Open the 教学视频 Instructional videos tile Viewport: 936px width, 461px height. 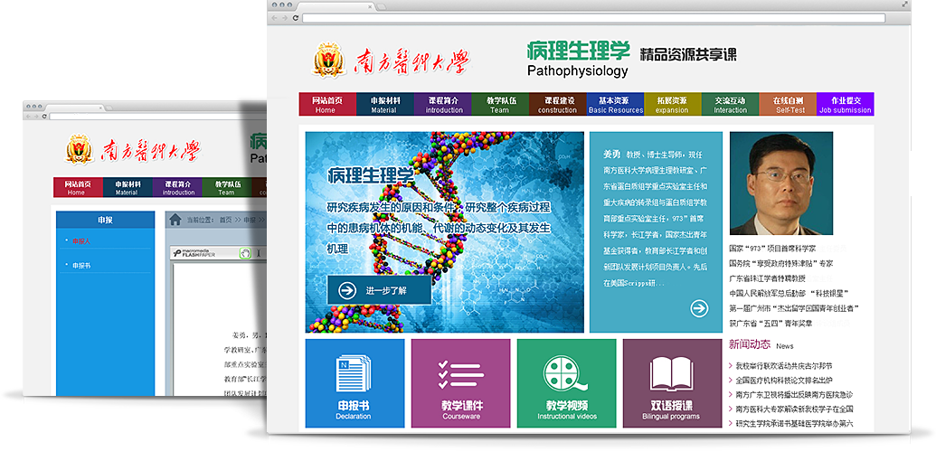[566, 382]
